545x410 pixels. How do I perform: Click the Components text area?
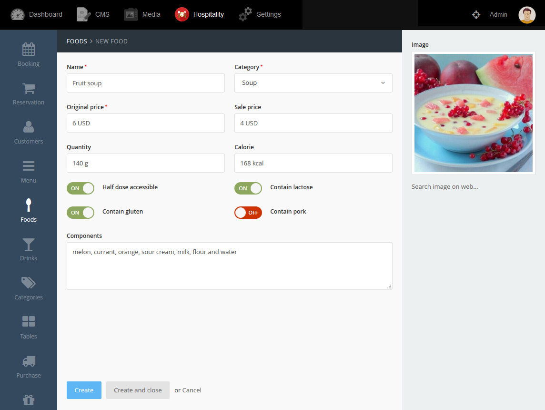point(230,266)
